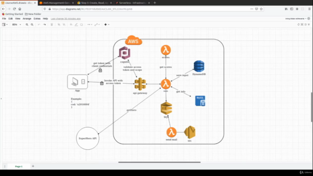Toggle fullscreen mode in draw.io toolbar

(x=302, y=24)
